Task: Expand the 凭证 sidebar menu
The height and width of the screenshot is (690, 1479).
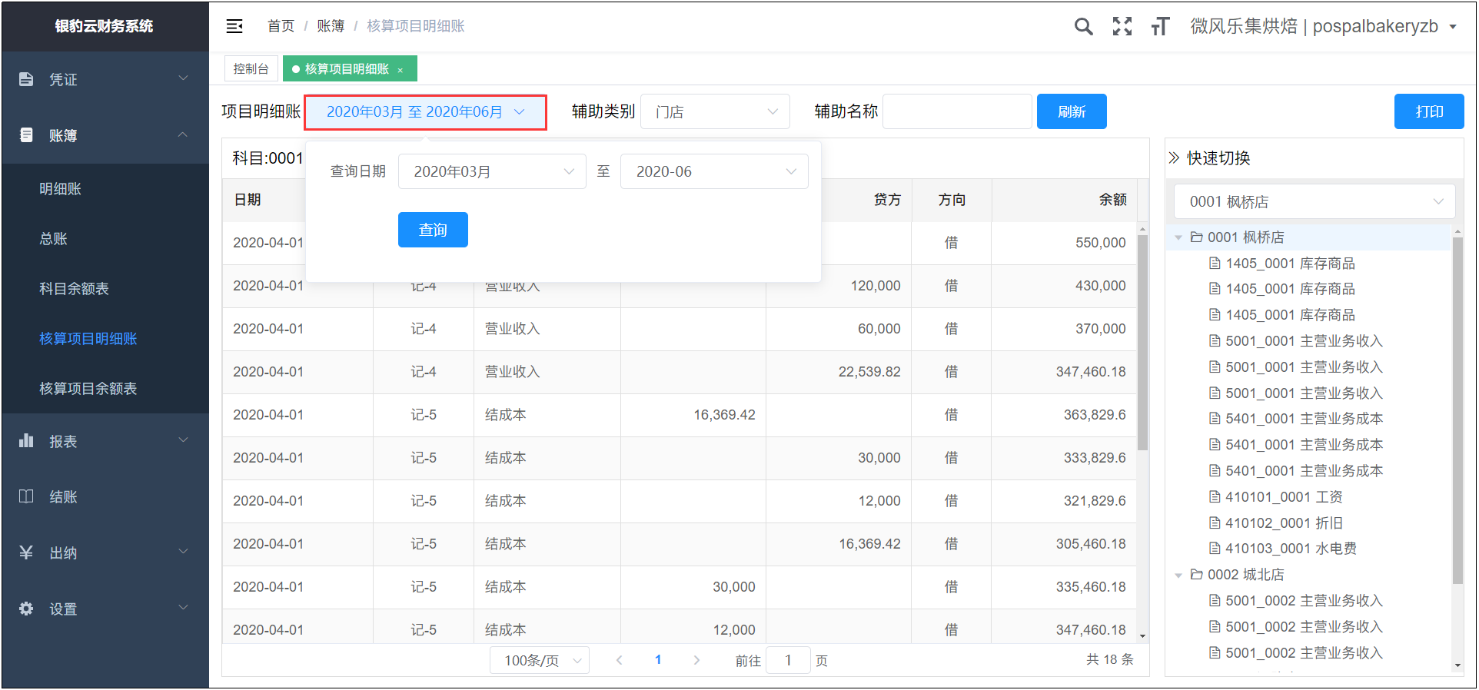Action: pyautogui.click(x=105, y=79)
